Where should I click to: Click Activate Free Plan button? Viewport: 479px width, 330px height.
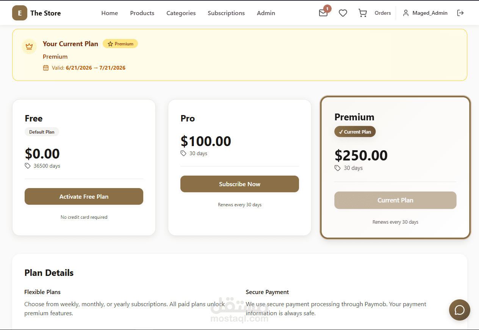click(84, 196)
